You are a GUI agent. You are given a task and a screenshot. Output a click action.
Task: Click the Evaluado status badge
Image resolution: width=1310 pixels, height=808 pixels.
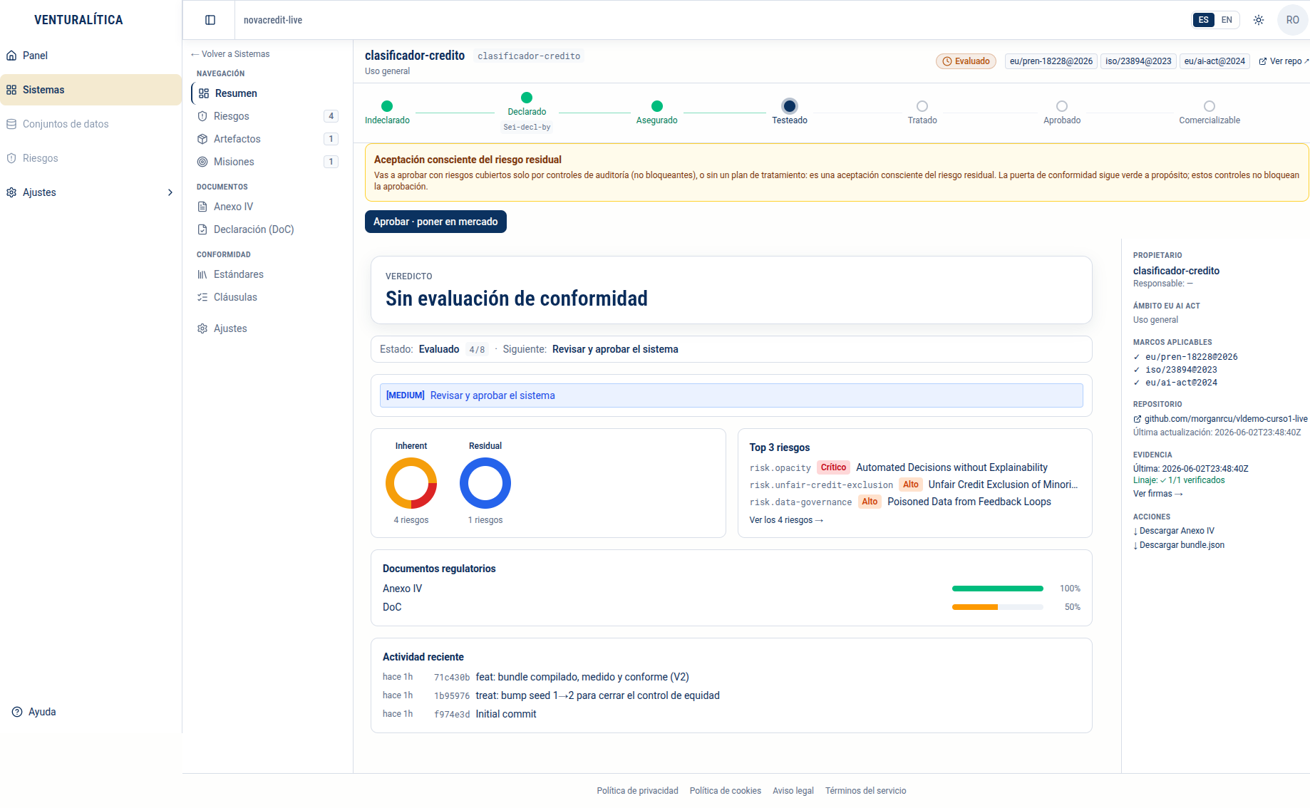tap(966, 61)
